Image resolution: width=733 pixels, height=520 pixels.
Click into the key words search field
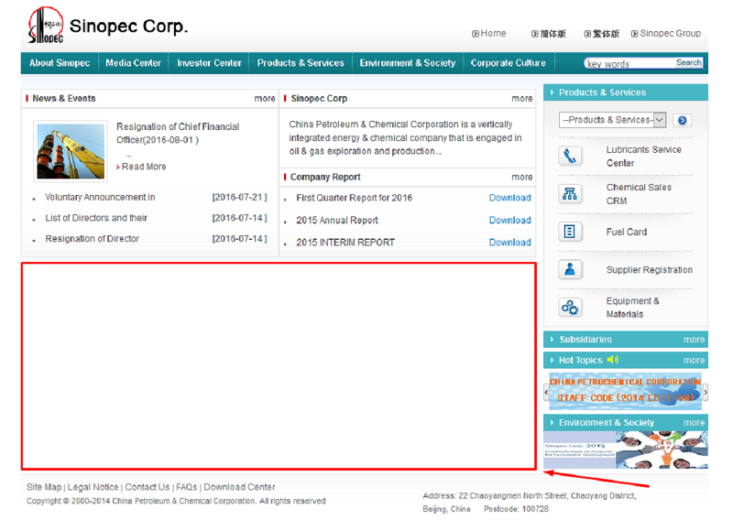(629, 63)
